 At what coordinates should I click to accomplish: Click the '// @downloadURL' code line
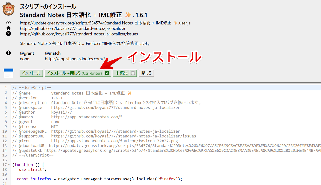[x=167, y=145]
